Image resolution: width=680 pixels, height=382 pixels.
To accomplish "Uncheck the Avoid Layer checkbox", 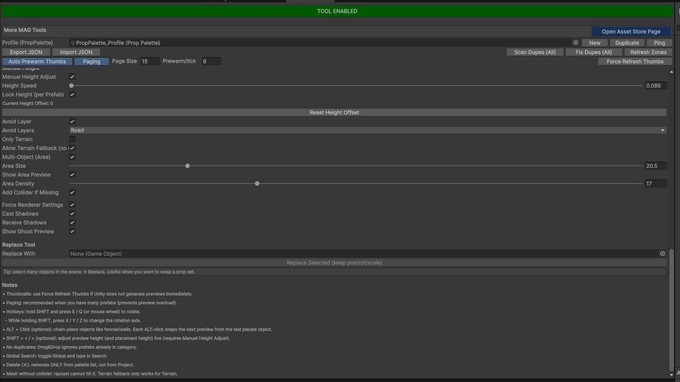I will pos(72,121).
